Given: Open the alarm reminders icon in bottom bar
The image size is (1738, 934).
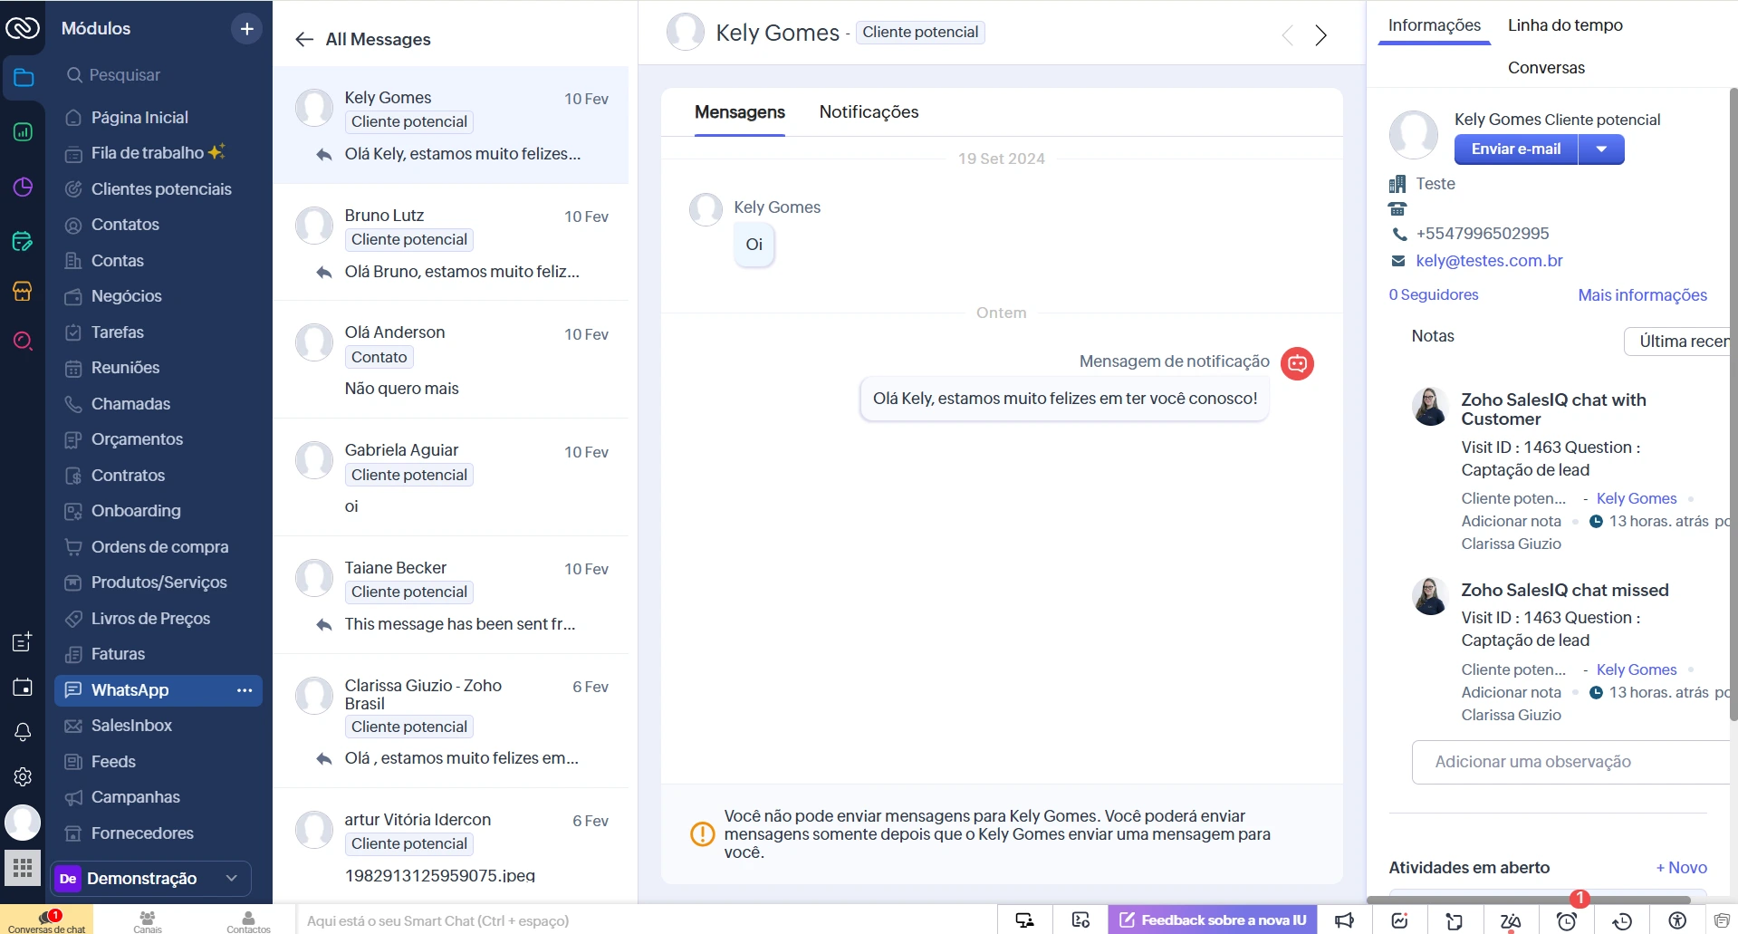Looking at the screenshot, I should [x=1566, y=920].
